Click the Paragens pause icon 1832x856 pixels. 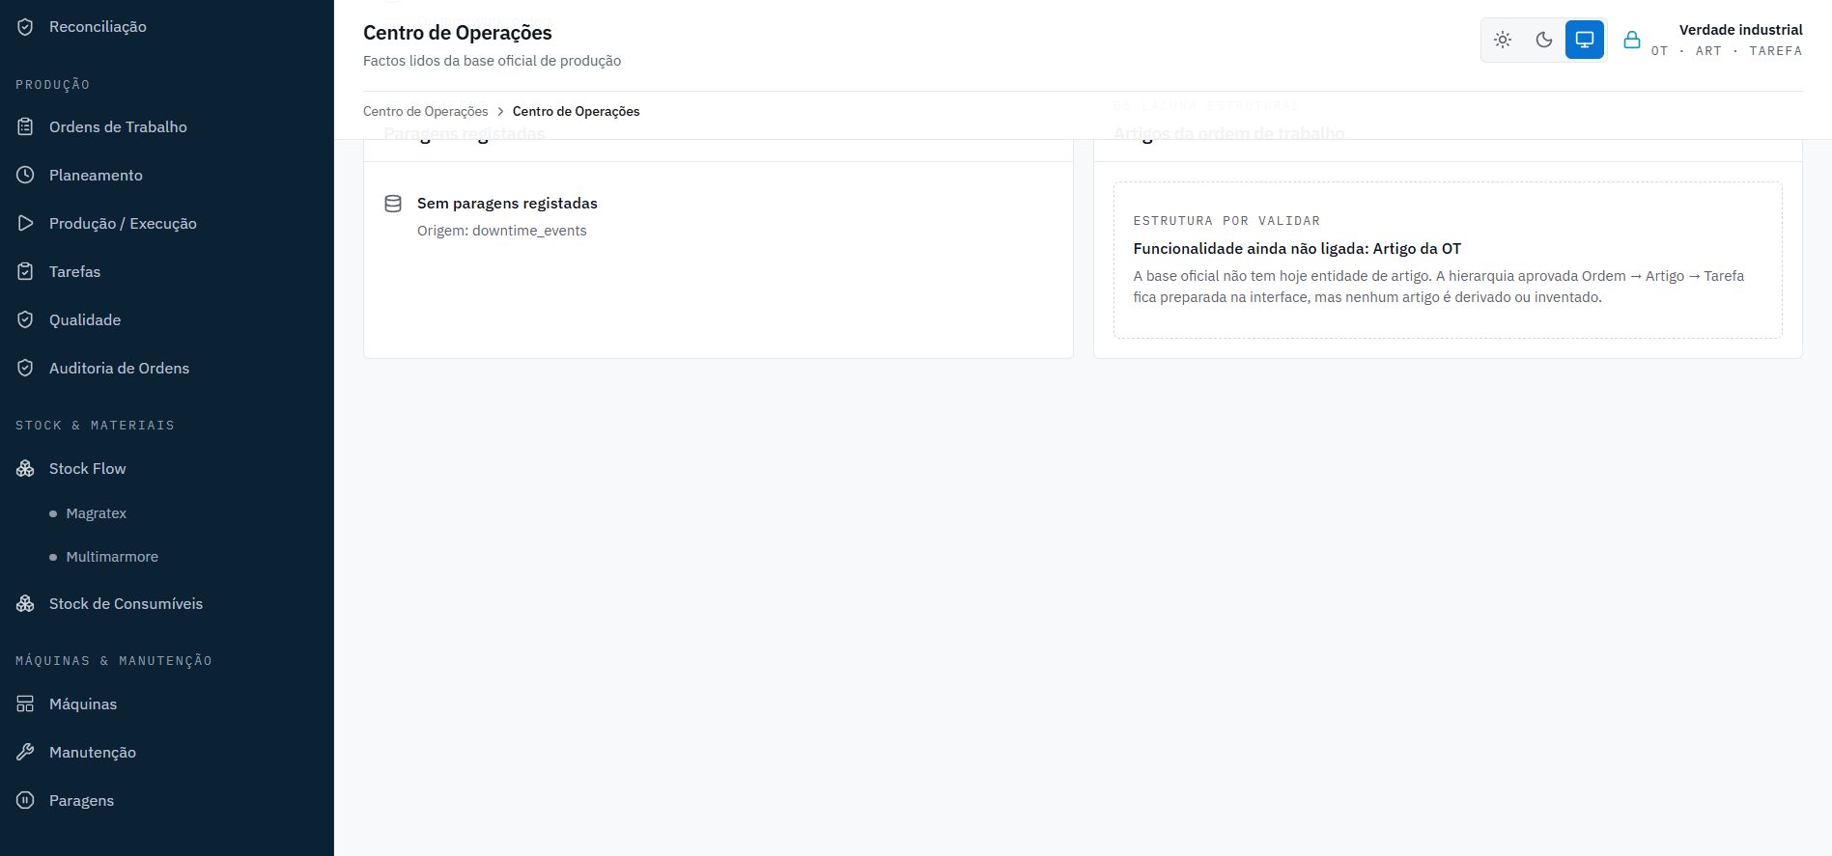tap(25, 801)
